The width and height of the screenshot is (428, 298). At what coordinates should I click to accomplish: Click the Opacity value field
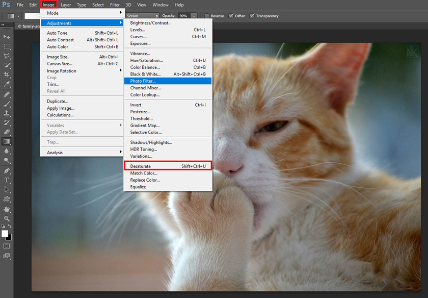point(184,16)
